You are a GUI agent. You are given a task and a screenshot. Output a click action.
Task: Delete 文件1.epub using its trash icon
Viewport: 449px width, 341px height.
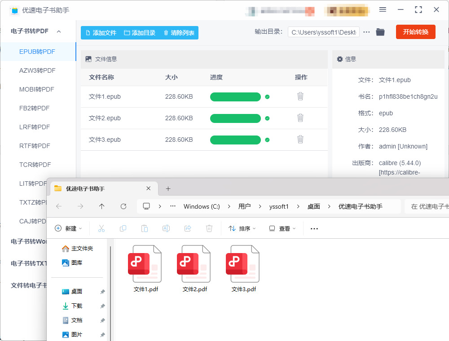(x=300, y=96)
